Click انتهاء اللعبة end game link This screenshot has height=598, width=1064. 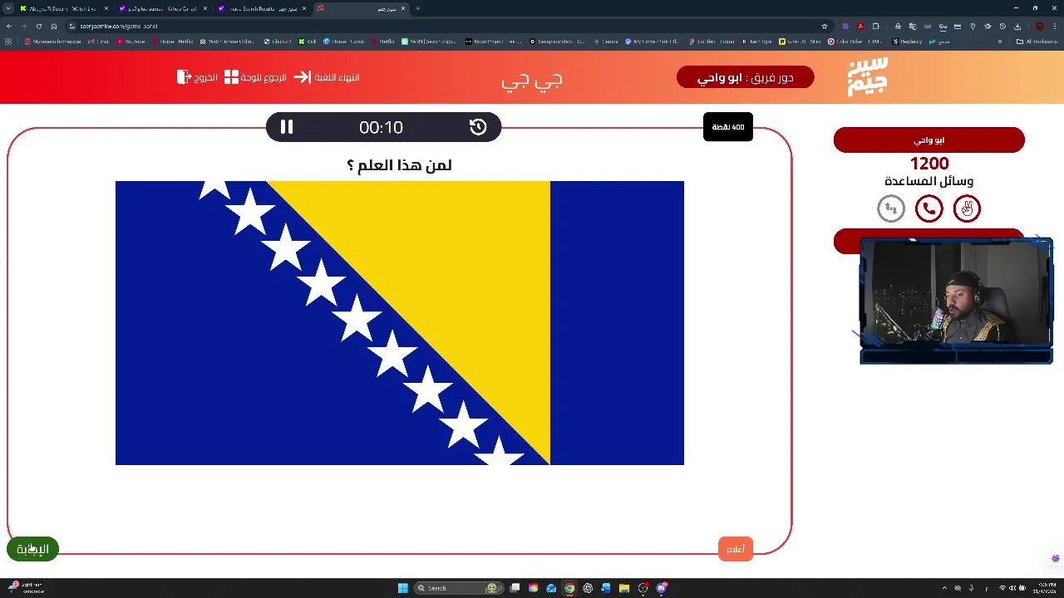tap(326, 77)
